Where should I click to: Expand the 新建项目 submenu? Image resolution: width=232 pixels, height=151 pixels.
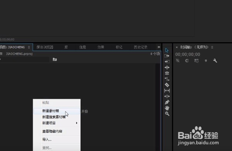pyautogui.click(x=57, y=123)
